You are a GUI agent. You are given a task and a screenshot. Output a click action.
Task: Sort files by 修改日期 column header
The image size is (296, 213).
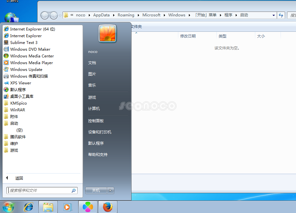pos(188,36)
